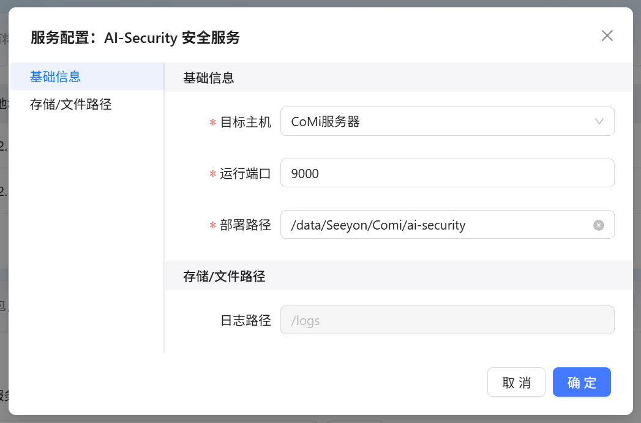Confirm with the 确定 button

pyautogui.click(x=582, y=383)
